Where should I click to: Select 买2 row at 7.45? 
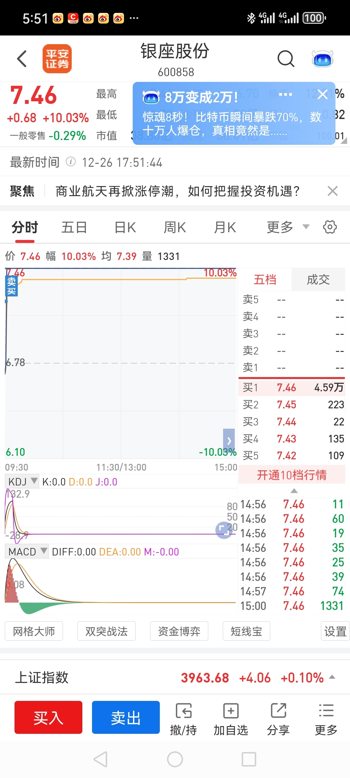[x=292, y=404]
